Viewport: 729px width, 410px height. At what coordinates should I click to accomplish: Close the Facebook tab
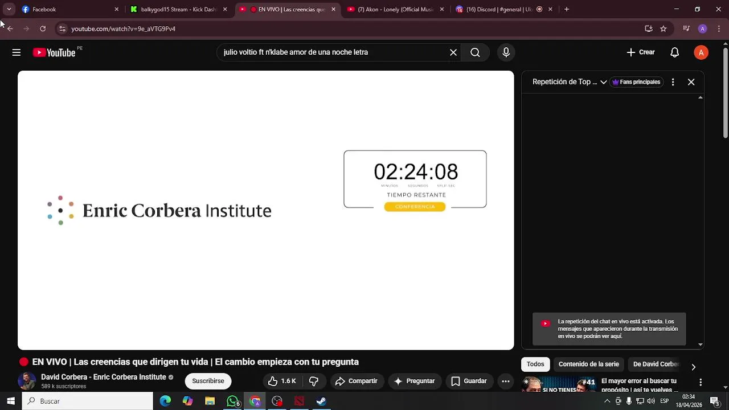117,9
